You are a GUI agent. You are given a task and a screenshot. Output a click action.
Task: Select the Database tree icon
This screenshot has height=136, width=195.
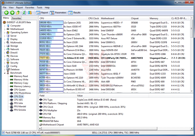[x=8, y=69]
